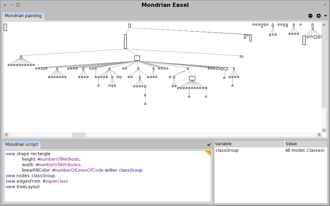The width and height of the screenshot is (330, 206).
Task: Accept the script with the checkmark icon
Action: coord(209,145)
